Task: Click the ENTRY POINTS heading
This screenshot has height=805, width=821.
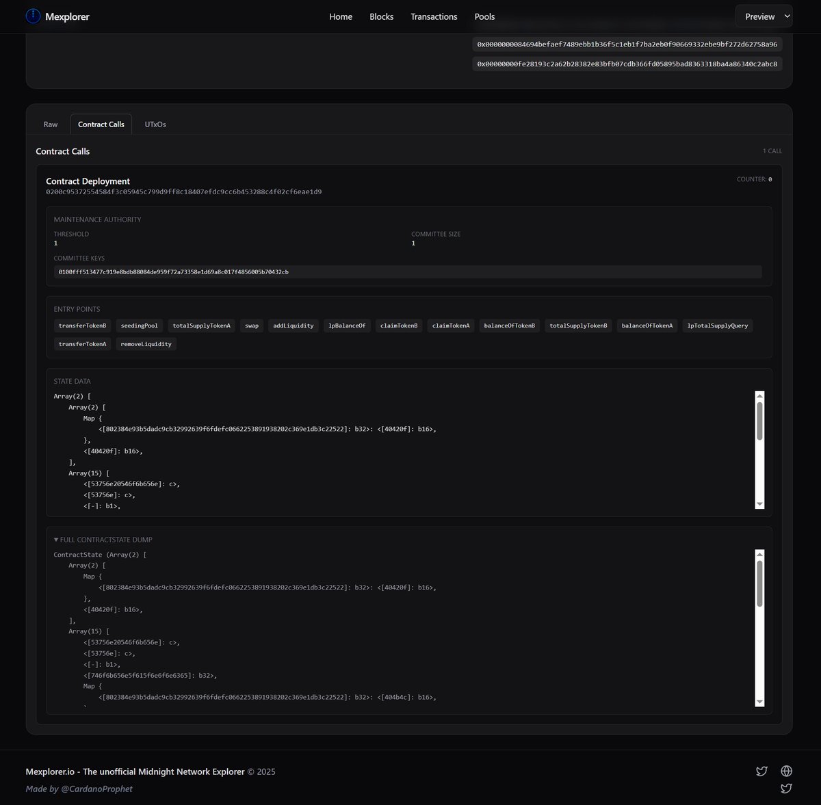Action: pos(77,309)
